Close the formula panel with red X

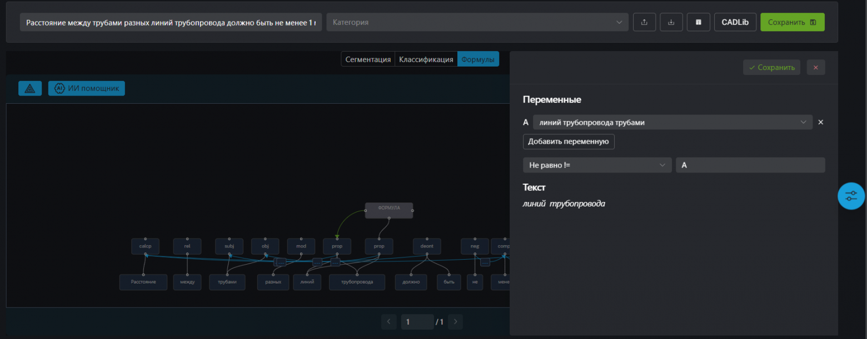(x=816, y=67)
